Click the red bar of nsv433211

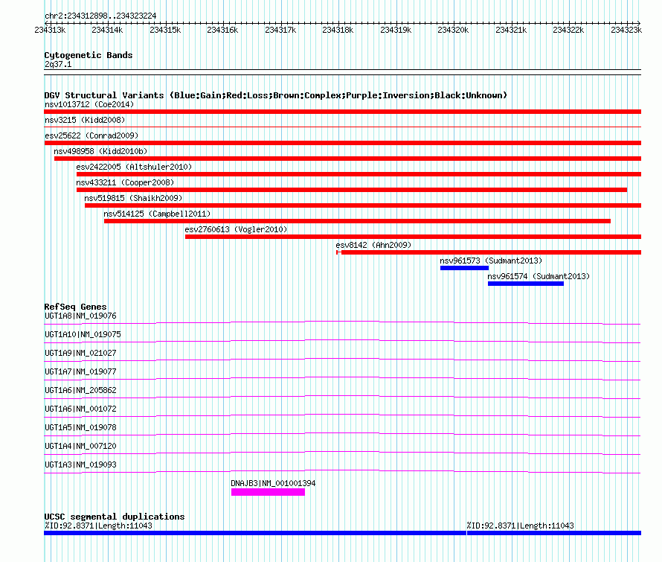pyautogui.click(x=352, y=190)
